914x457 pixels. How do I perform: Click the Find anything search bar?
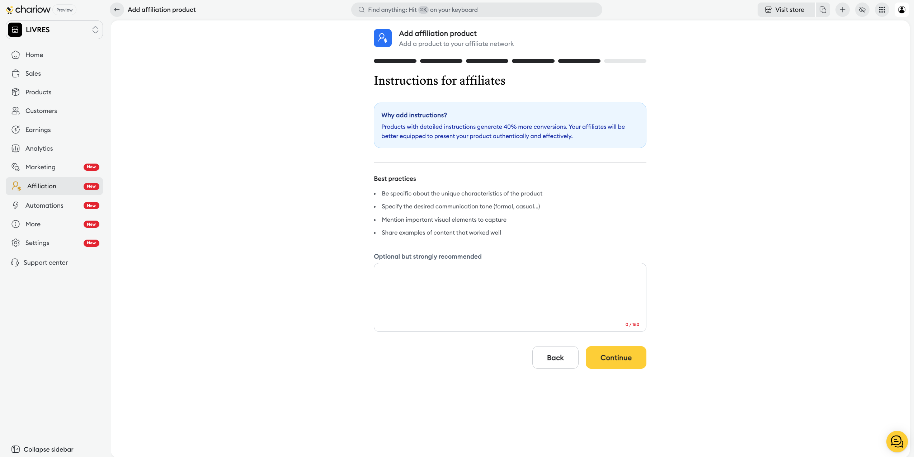(476, 10)
